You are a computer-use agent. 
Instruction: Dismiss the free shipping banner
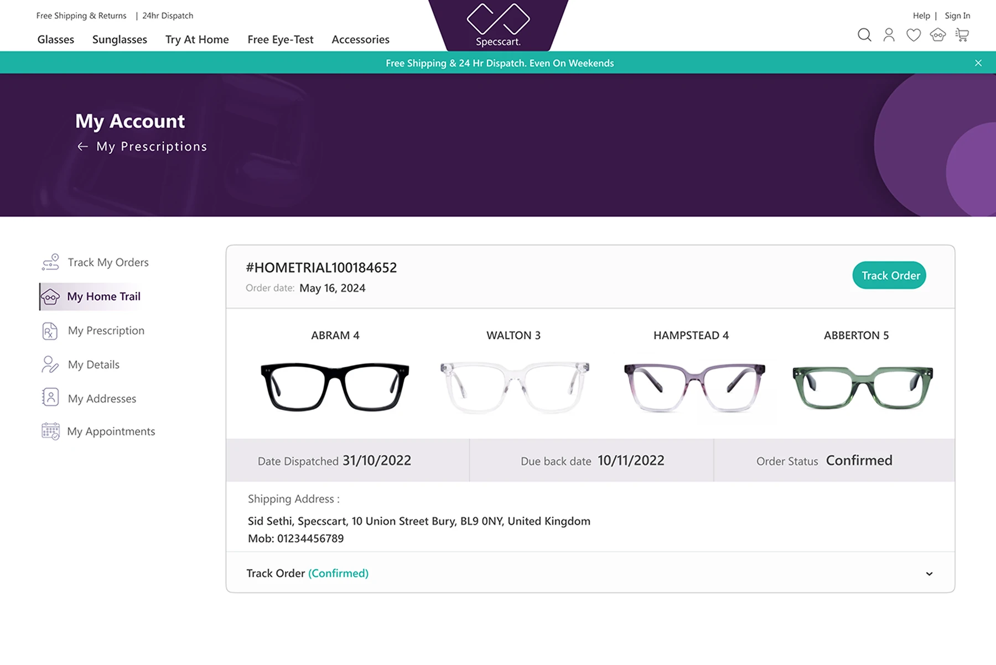point(978,63)
